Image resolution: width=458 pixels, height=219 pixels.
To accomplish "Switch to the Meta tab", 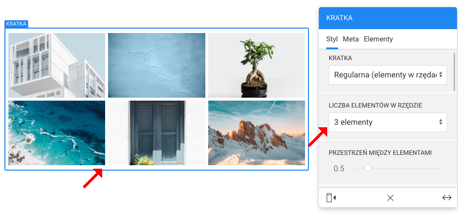I will 351,39.
